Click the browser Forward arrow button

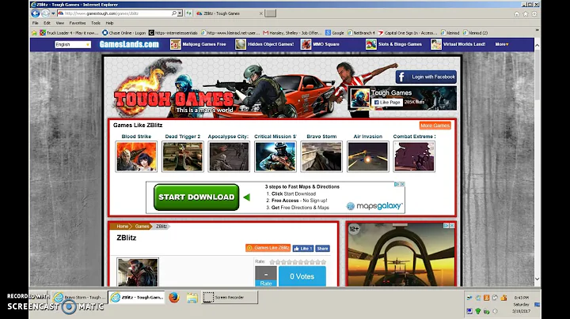click(45, 13)
